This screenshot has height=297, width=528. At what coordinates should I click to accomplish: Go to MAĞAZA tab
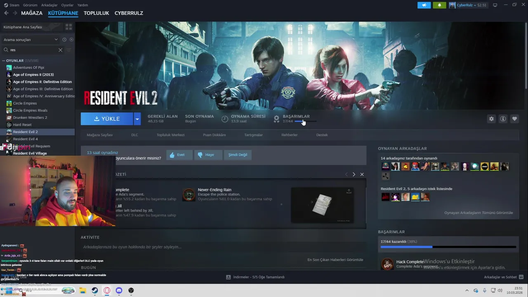tap(32, 13)
